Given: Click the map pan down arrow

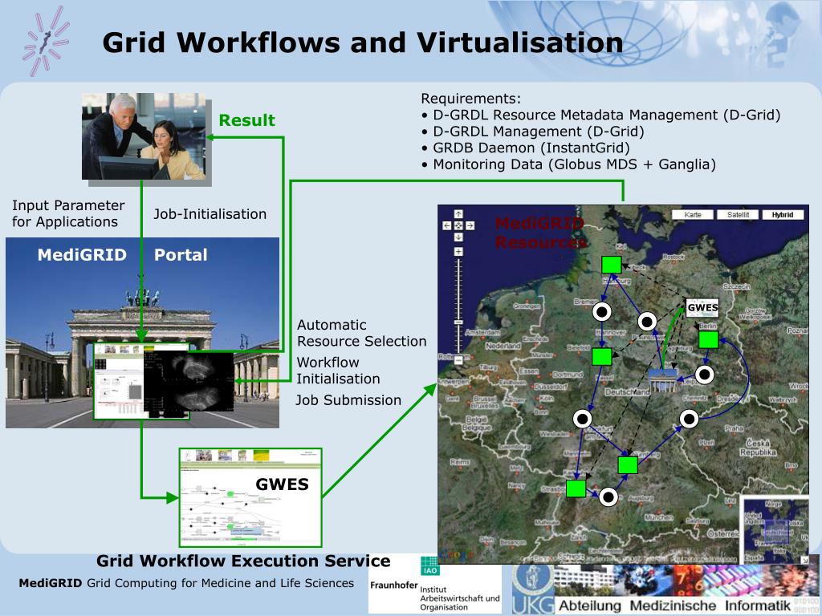Looking at the screenshot, I should point(458,237).
